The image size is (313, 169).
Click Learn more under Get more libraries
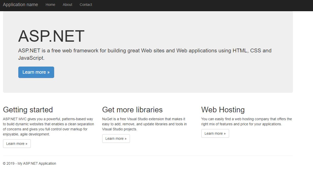pos(116,139)
